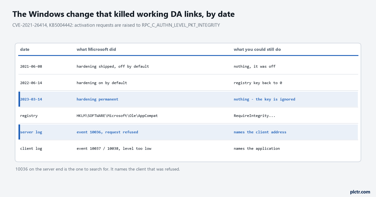Screen dimensions: 376x197
Task: Click the 'what you could still do' header
Action: 257,49
